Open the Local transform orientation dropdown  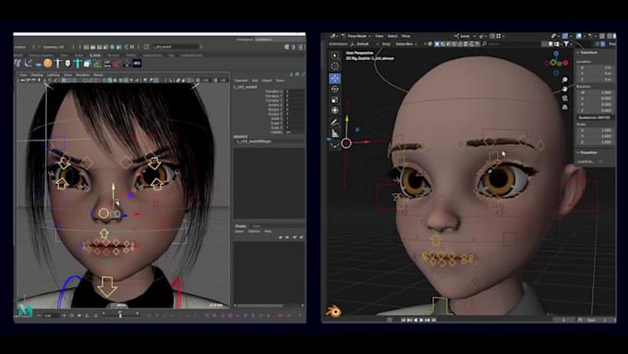click(x=465, y=36)
